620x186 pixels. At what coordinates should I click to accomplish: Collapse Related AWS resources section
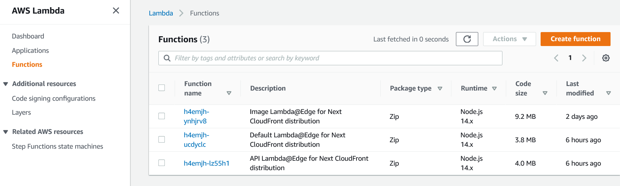(x=6, y=132)
